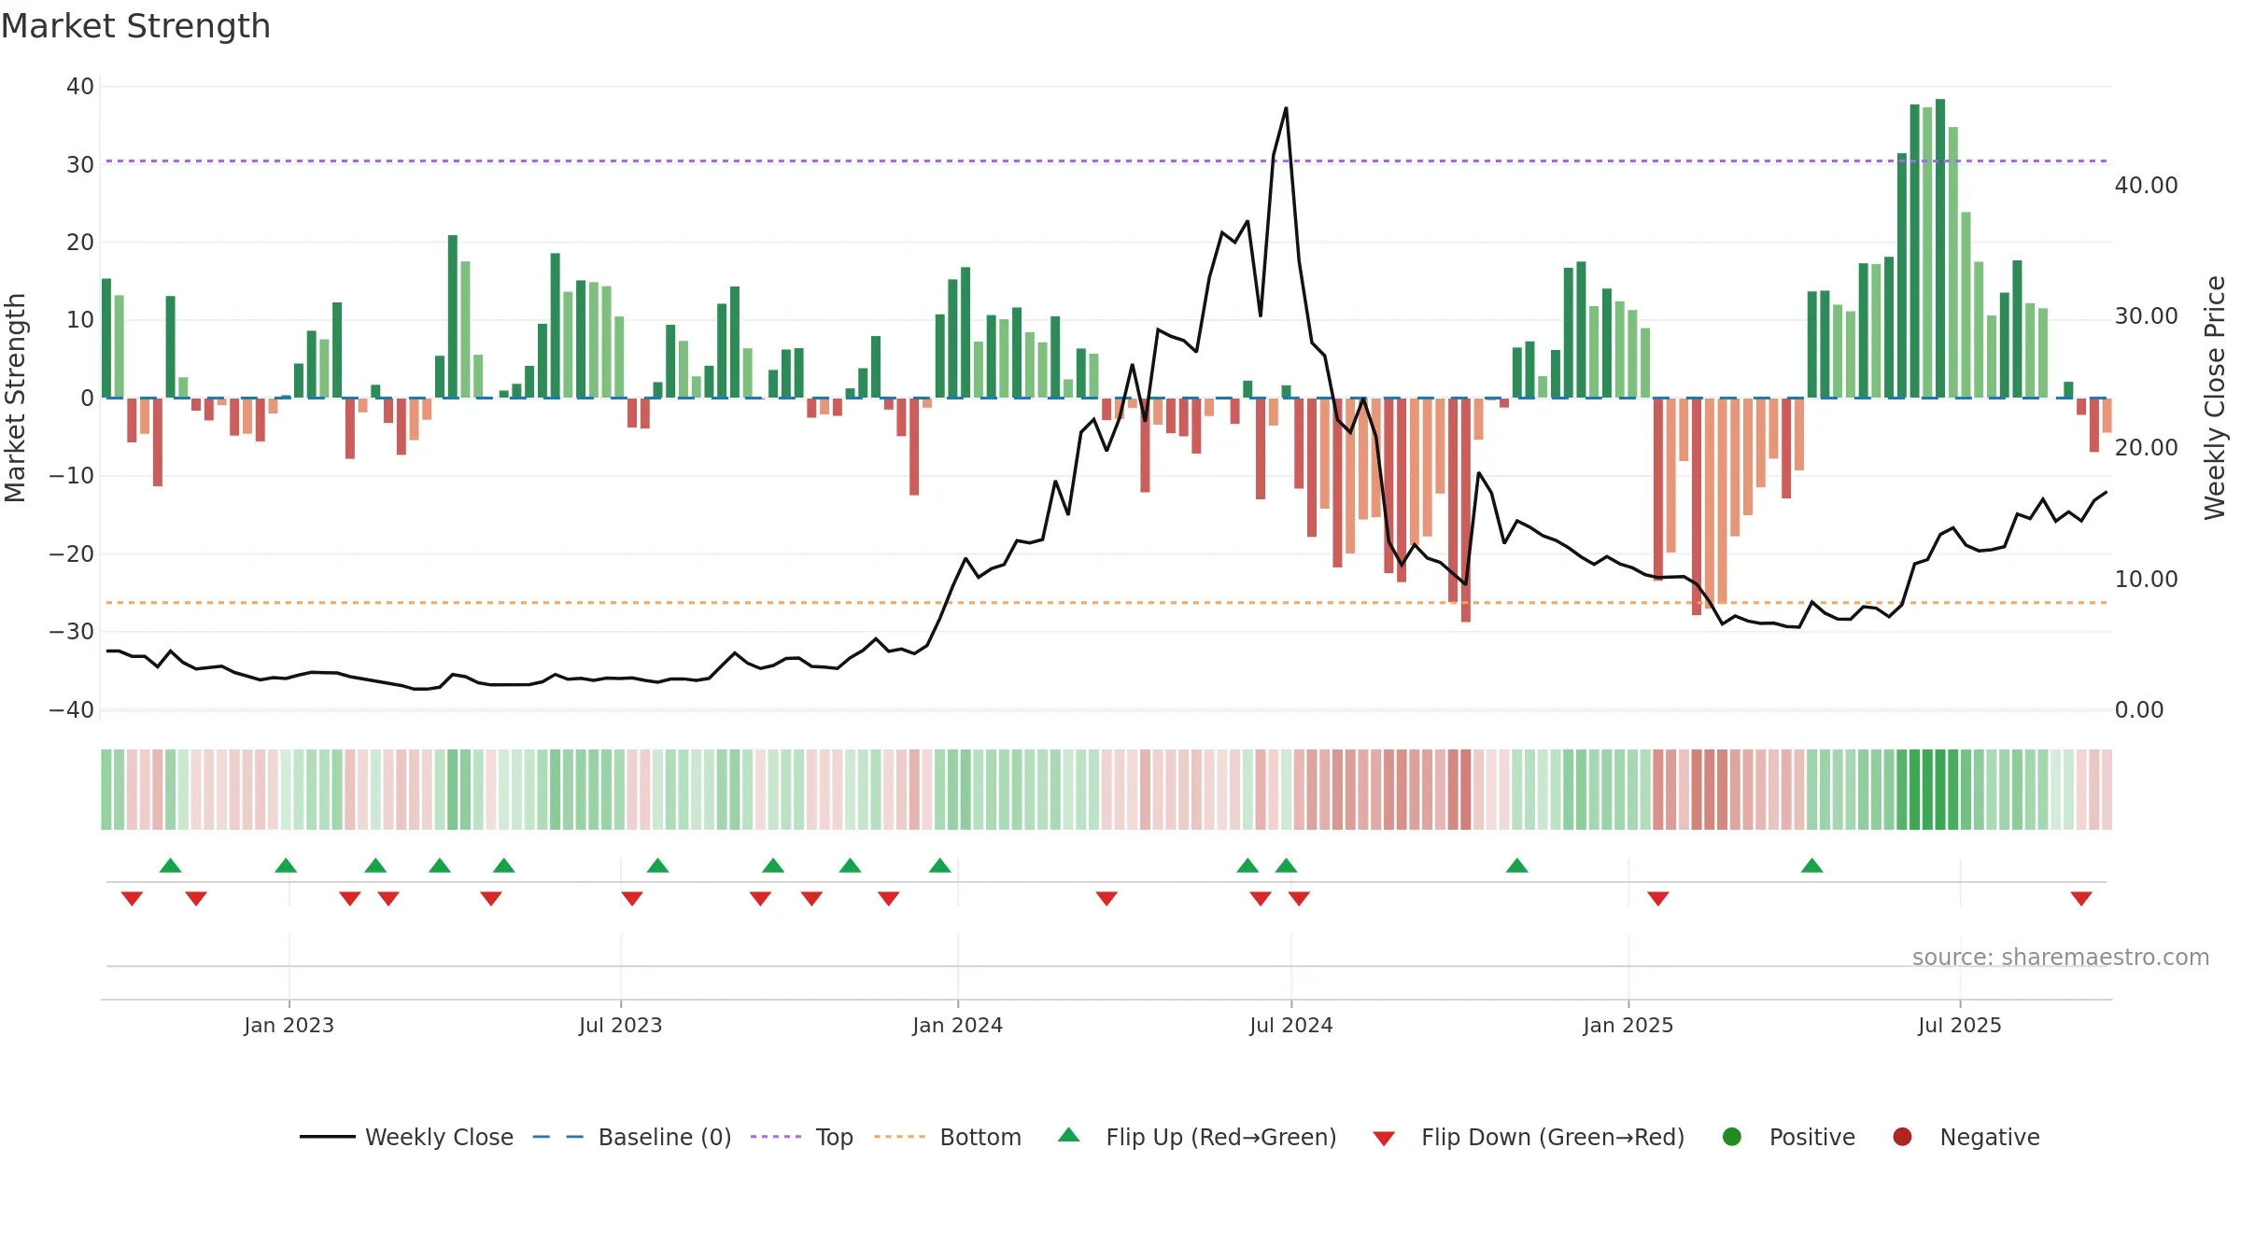Click the Jul 2023 axis label
The height and width of the screenshot is (1260, 2241).
pos(621,1025)
